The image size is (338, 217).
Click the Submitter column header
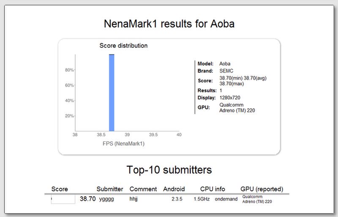tap(110, 189)
